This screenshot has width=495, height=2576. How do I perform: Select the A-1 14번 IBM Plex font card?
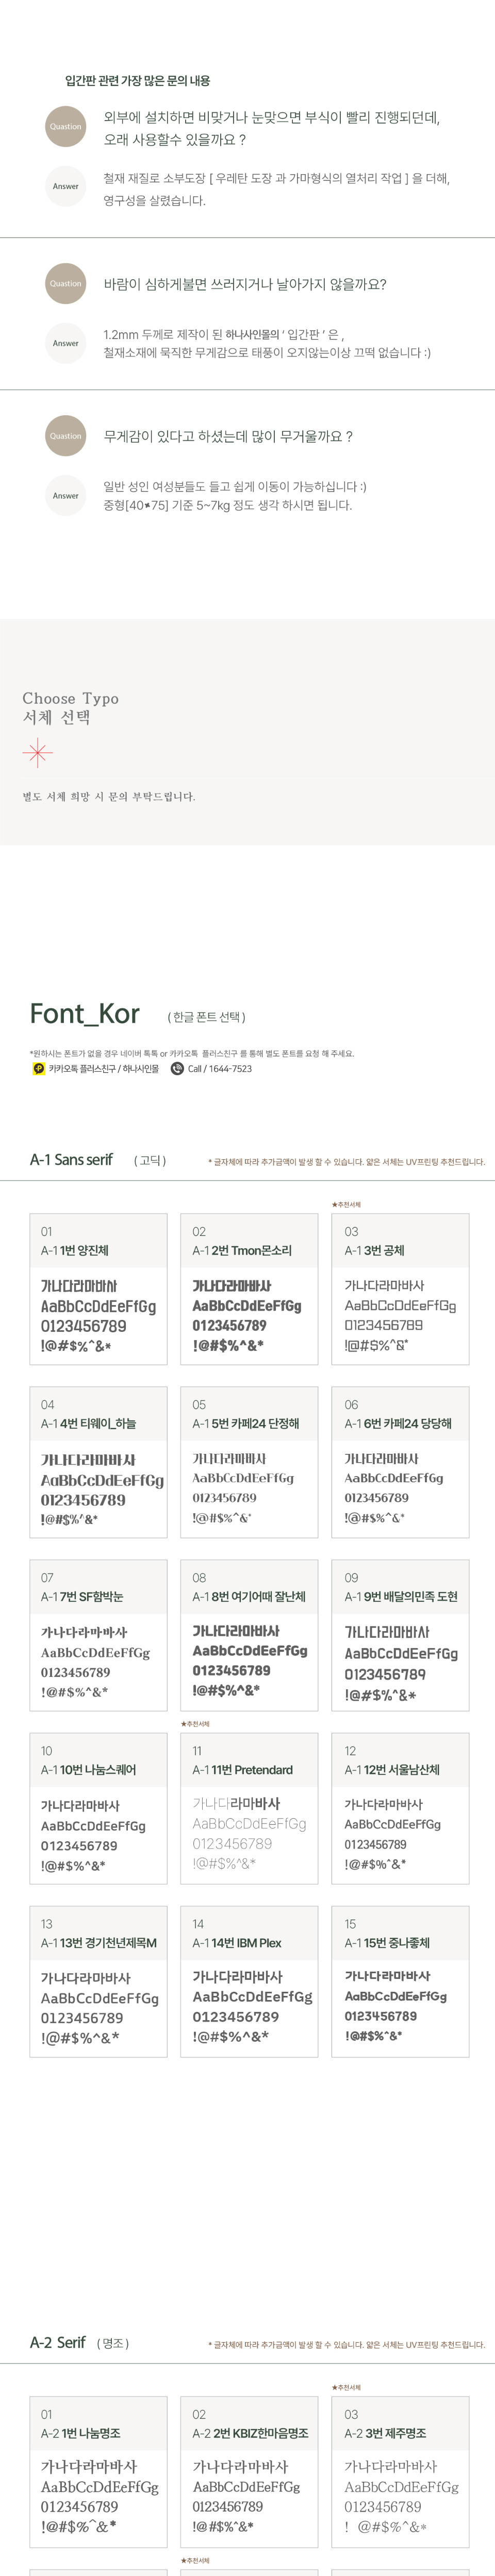click(x=249, y=1981)
